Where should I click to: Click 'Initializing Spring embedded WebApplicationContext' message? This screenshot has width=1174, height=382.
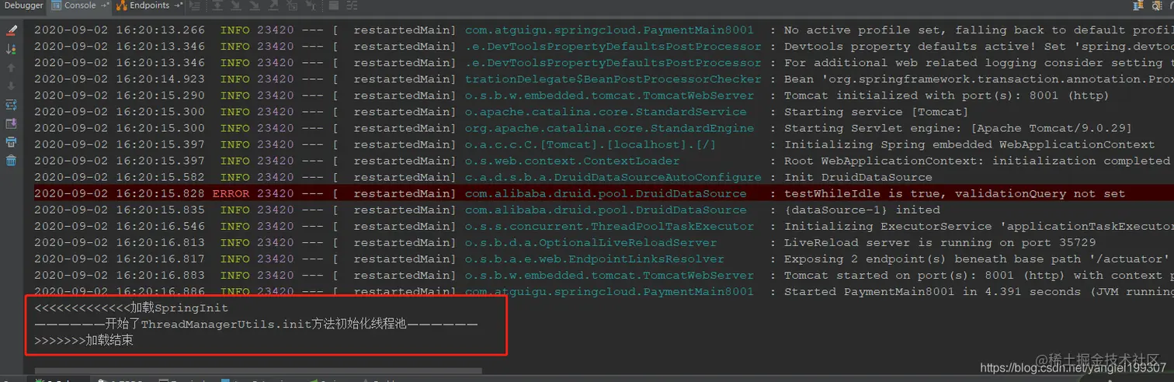click(x=970, y=144)
